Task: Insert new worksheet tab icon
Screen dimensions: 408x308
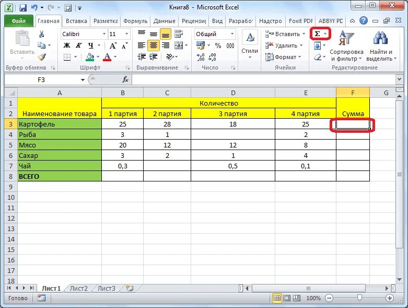Action: point(130,288)
